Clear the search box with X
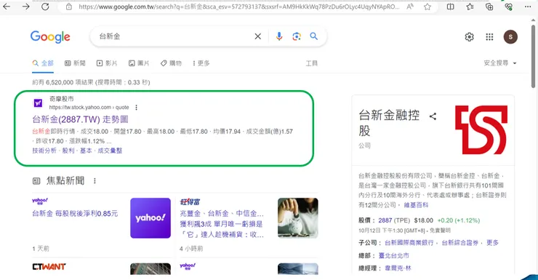The height and width of the screenshot is (280, 538). click(257, 36)
